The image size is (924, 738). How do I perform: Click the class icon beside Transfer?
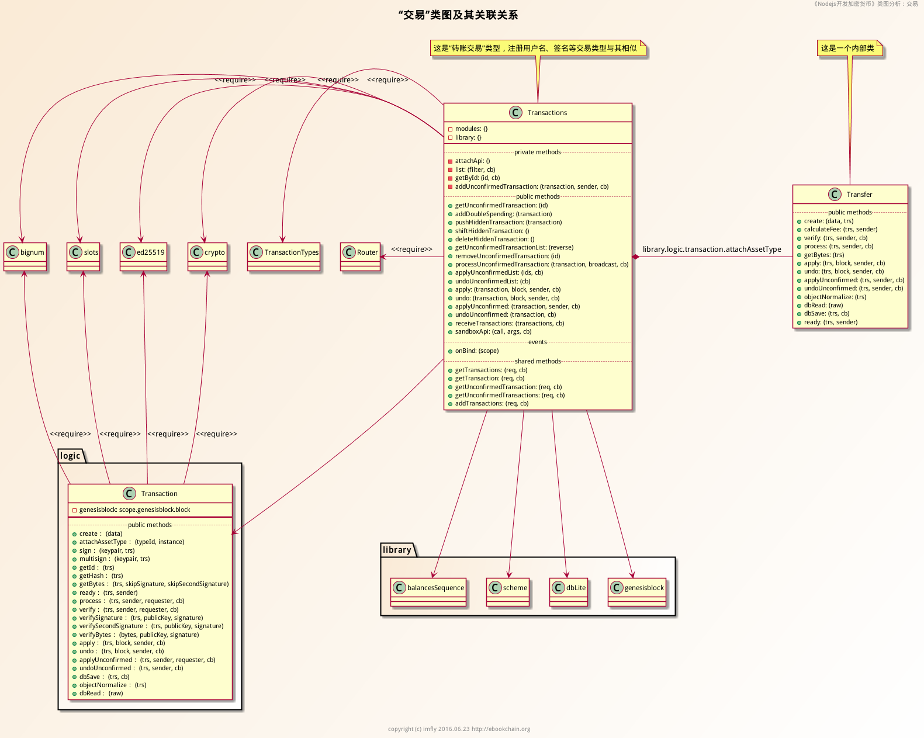coord(835,195)
